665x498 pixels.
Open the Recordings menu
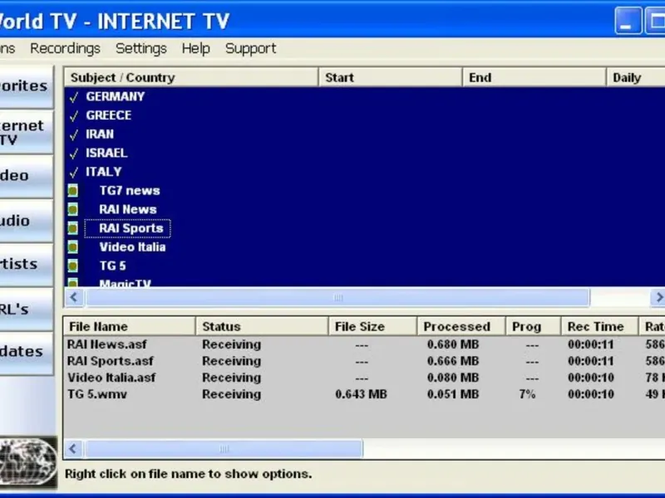pyautogui.click(x=66, y=48)
